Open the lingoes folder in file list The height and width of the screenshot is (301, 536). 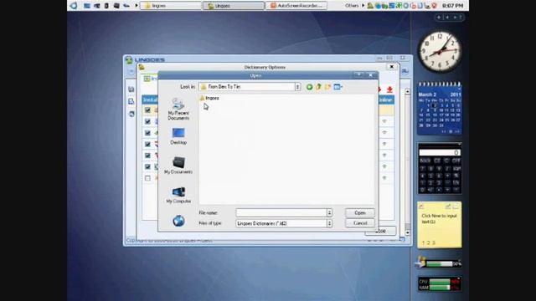[x=209, y=98]
